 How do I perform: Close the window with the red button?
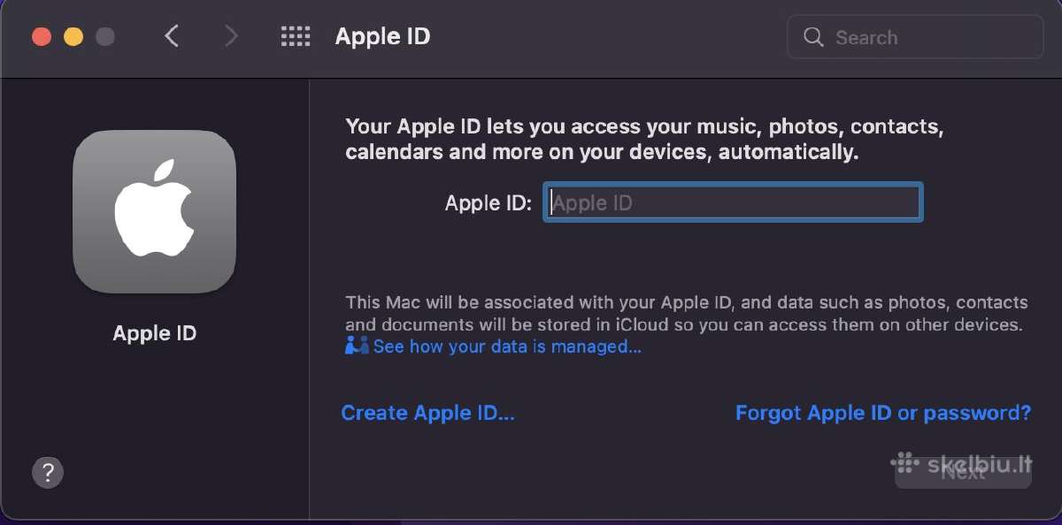42,37
